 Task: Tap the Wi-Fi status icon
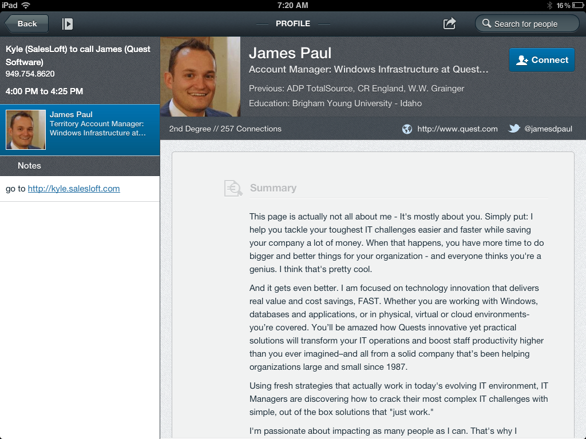[26, 5]
